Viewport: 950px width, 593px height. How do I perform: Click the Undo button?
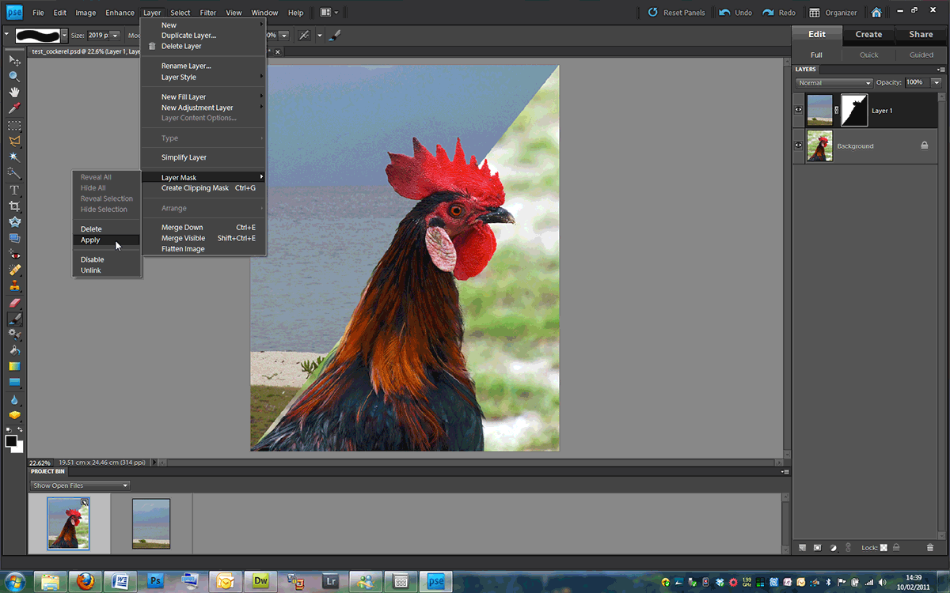coord(735,13)
